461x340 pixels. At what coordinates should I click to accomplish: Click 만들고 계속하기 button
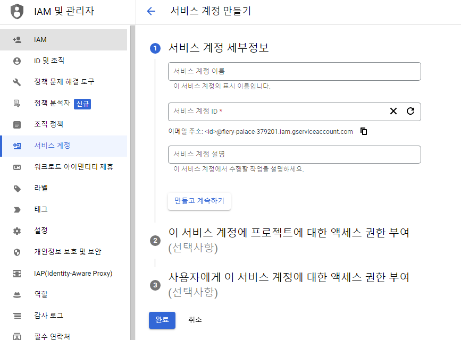(x=199, y=201)
